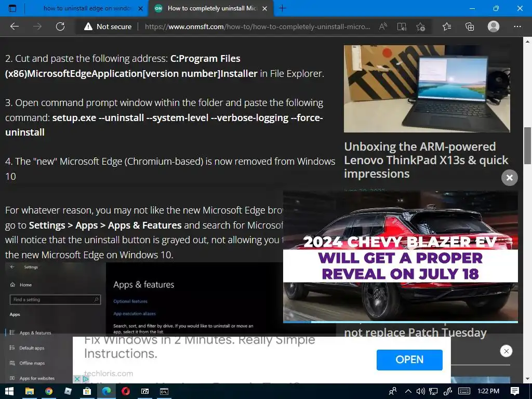Go back to previous page
The height and width of the screenshot is (399, 532).
(14, 26)
